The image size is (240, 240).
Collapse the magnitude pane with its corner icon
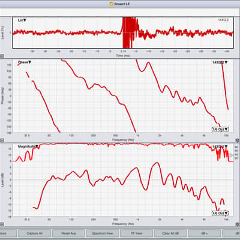[x=2, y=224]
